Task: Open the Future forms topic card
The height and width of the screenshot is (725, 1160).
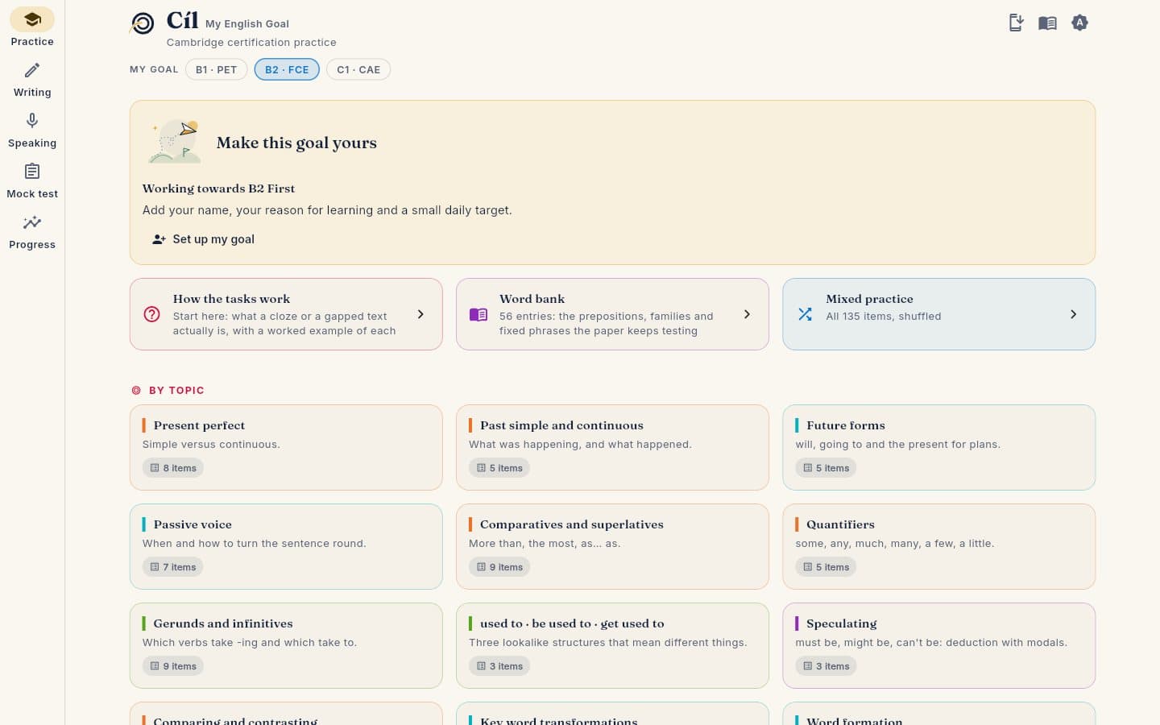Action: click(x=938, y=448)
